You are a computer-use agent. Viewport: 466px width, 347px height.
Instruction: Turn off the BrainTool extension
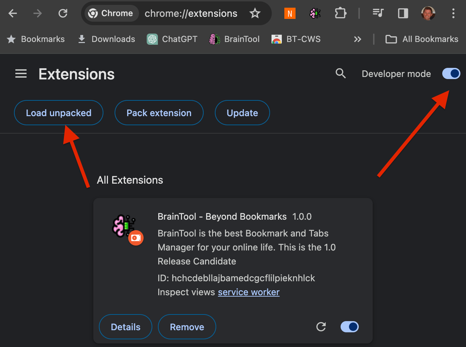[349, 327]
